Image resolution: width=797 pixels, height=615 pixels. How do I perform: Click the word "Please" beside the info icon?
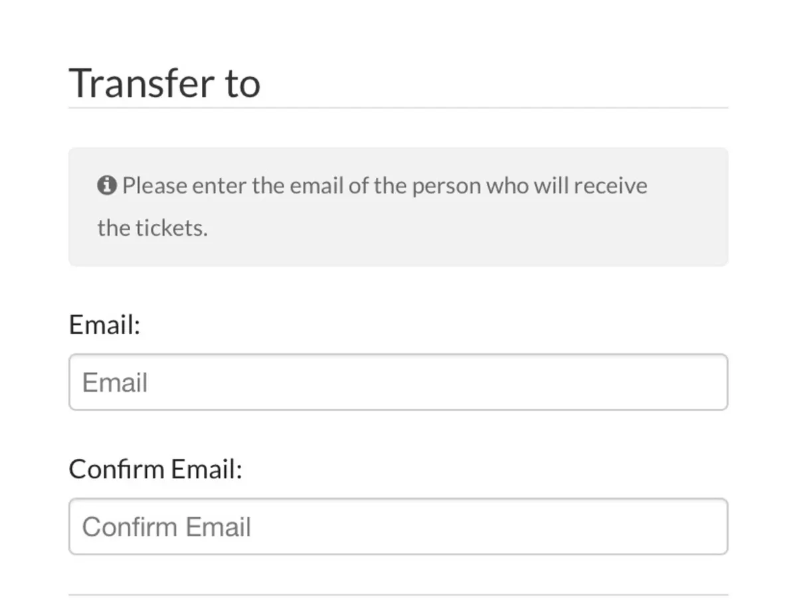[155, 185]
